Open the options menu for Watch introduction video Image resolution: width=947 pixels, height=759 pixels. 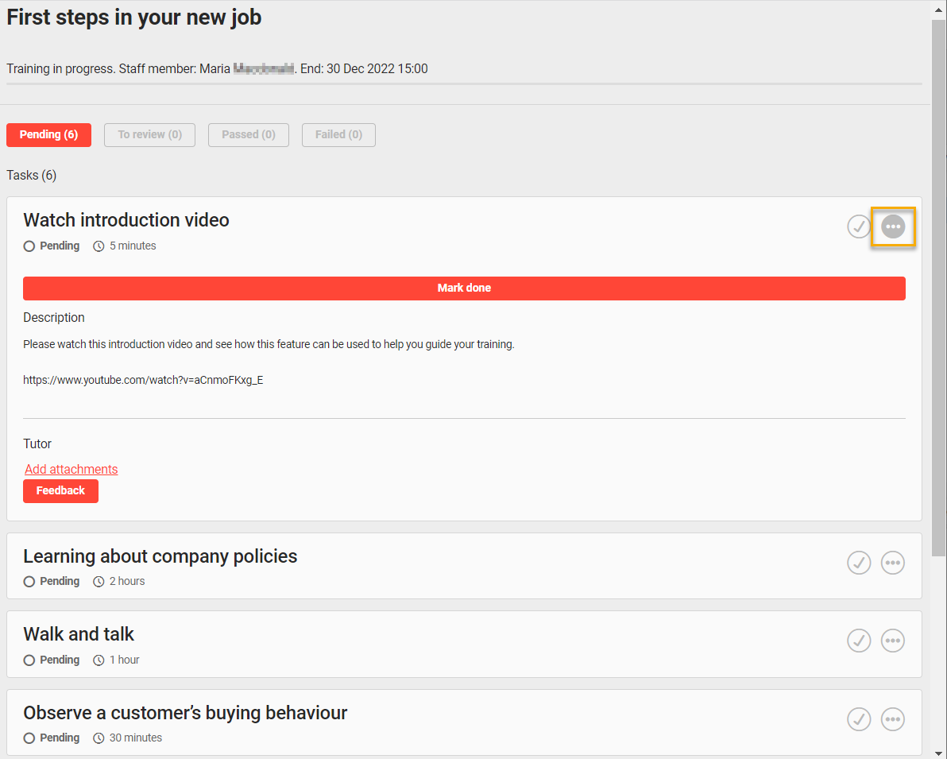pyautogui.click(x=892, y=227)
